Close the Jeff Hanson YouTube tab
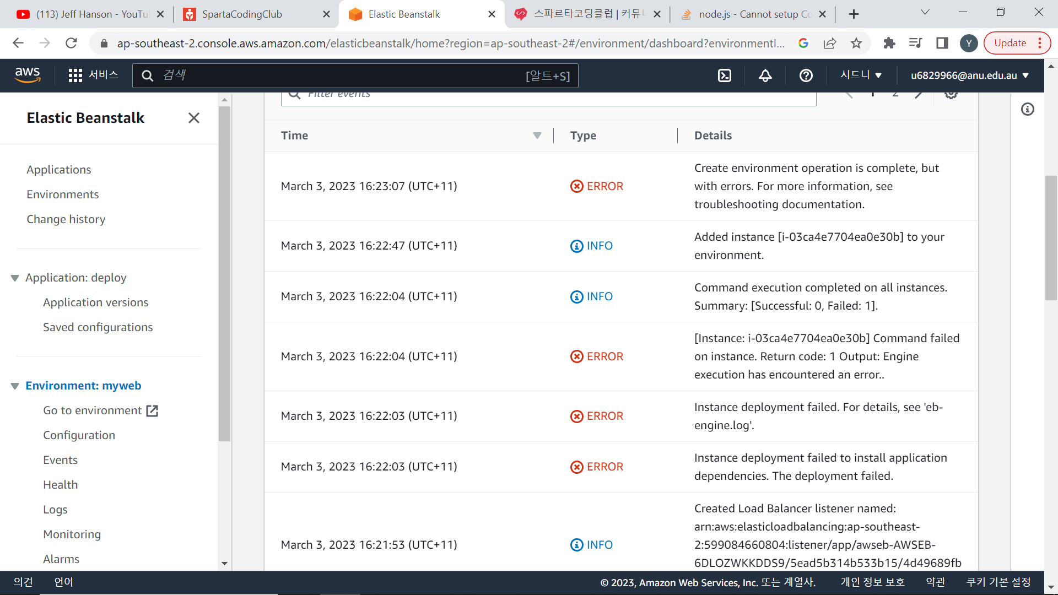 (160, 14)
